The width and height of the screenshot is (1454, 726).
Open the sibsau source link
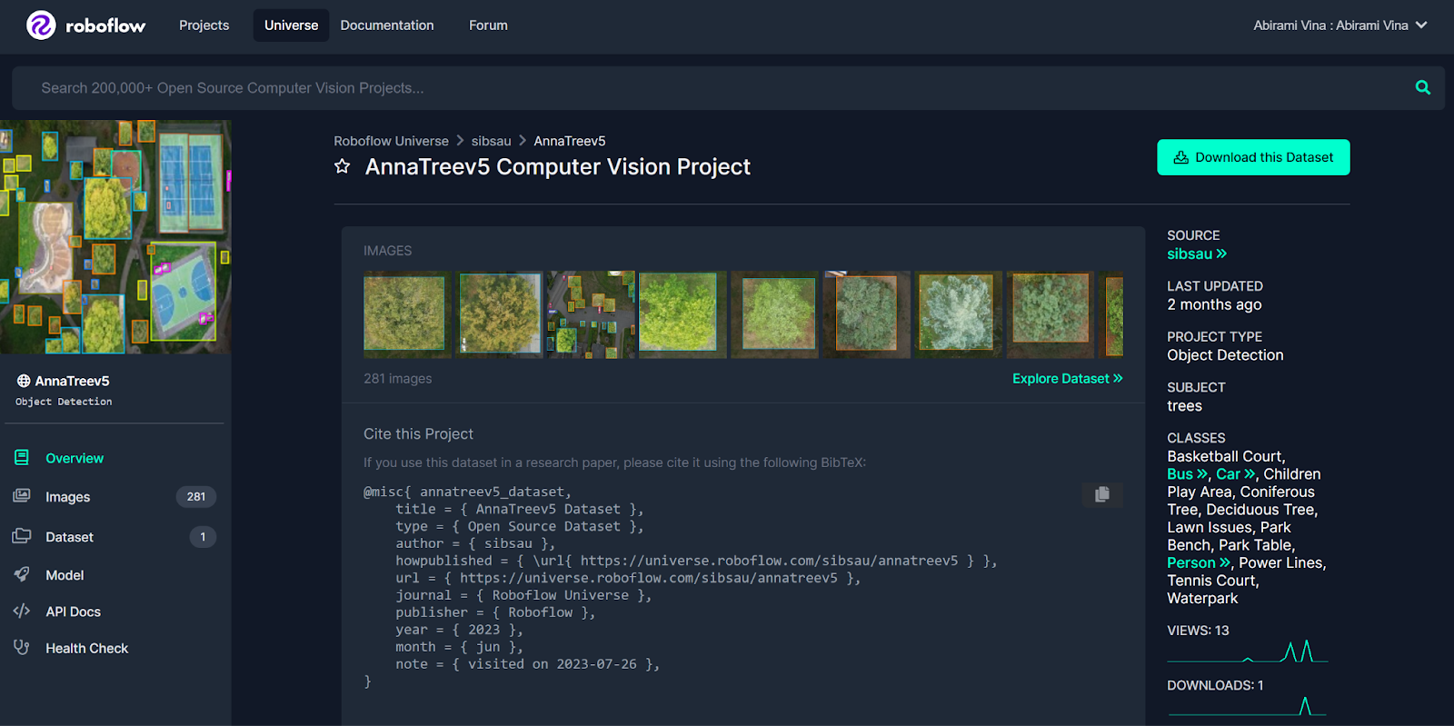[1197, 254]
